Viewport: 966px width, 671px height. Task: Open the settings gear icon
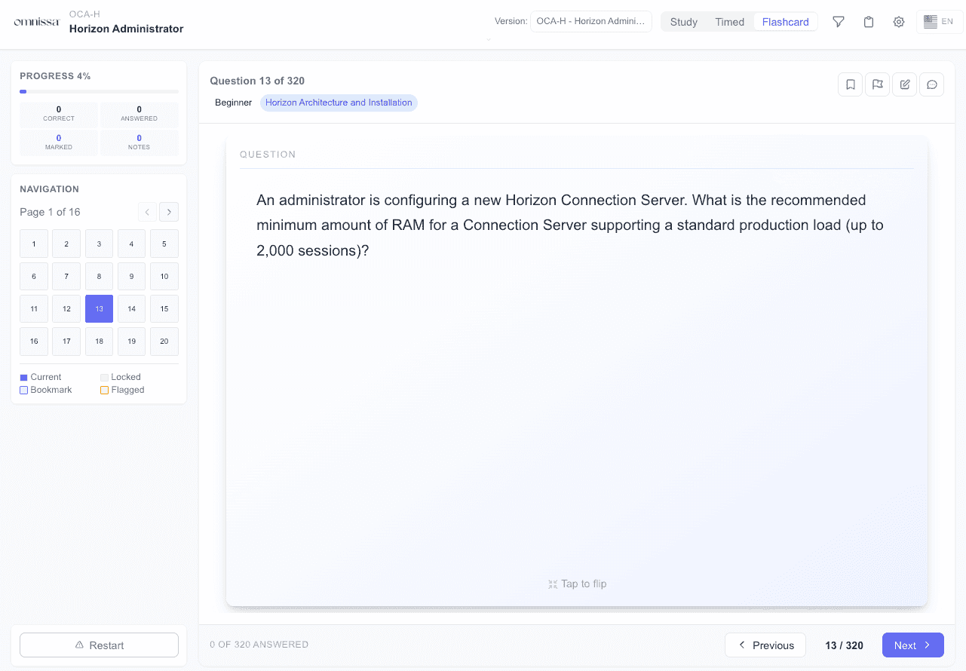[x=899, y=22]
